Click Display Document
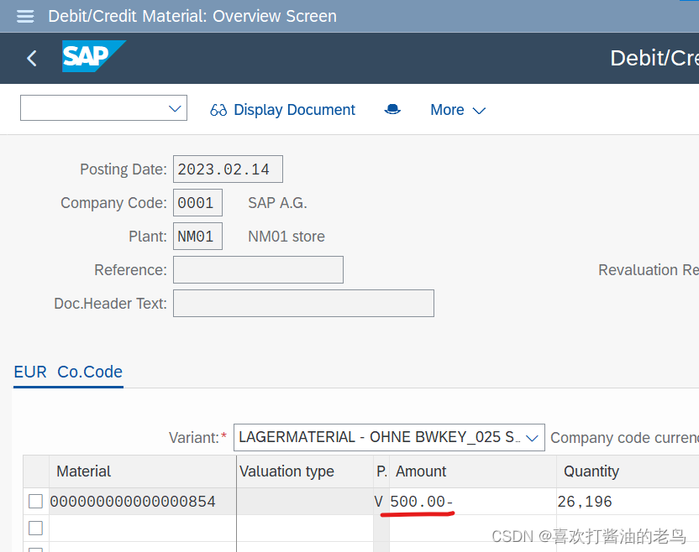 (x=295, y=110)
